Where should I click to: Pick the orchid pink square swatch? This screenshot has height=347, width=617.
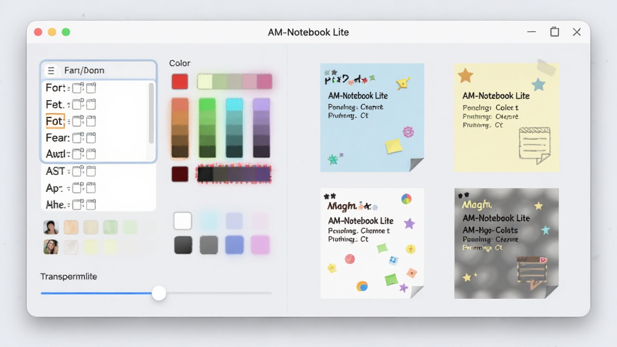(260, 245)
